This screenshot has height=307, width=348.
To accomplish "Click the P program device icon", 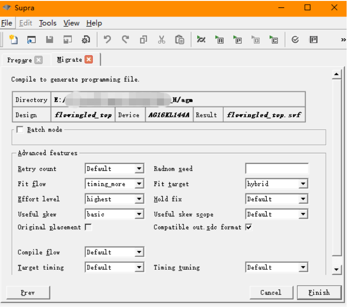I will point(314,40).
